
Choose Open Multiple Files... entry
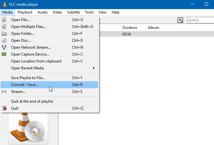pyautogui.click(x=49, y=27)
